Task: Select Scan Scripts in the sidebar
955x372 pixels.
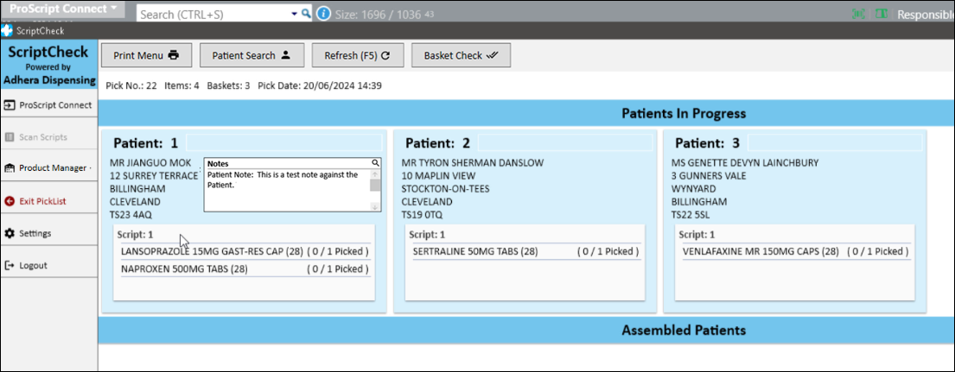Action: coord(48,136)
